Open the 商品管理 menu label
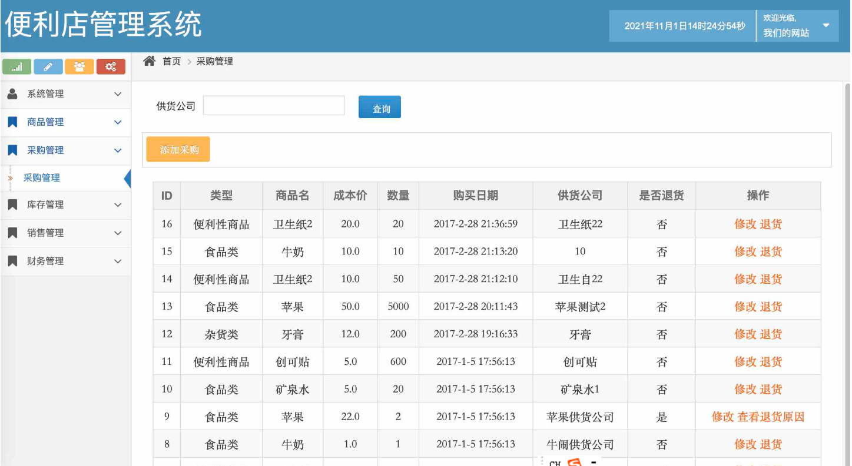Screen dimensions: 852x466 point(45,122)
